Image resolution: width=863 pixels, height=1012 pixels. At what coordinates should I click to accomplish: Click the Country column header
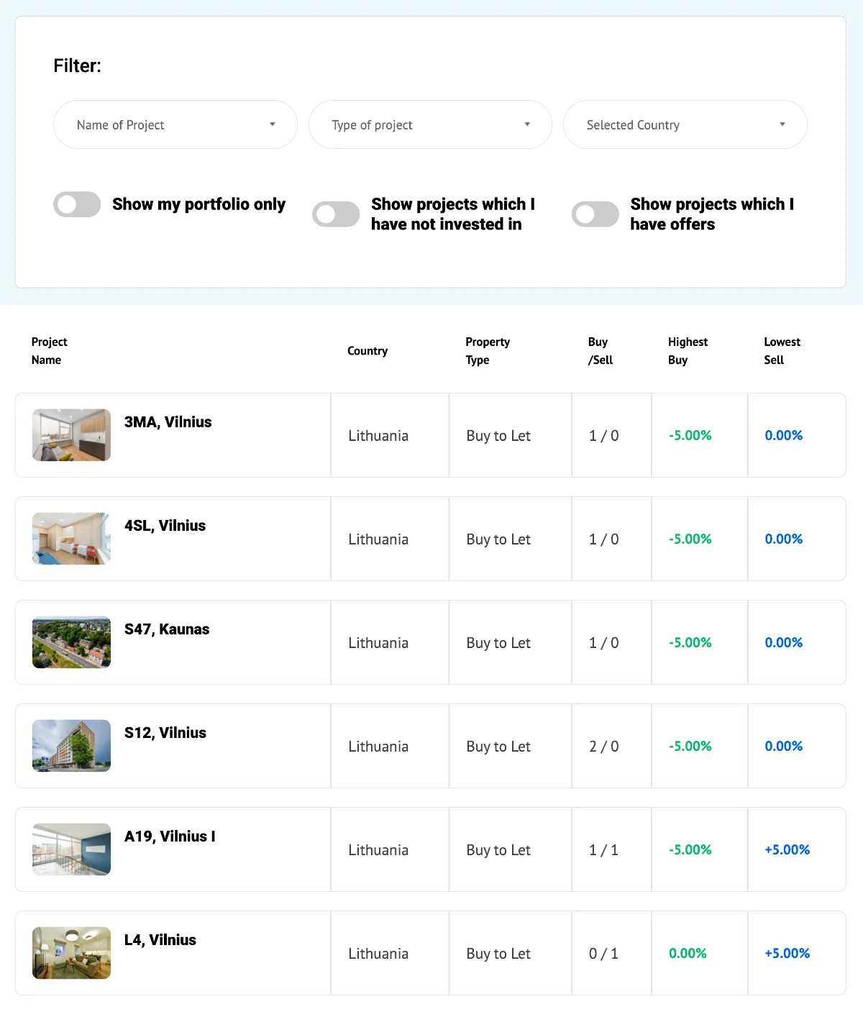(367, 351)
